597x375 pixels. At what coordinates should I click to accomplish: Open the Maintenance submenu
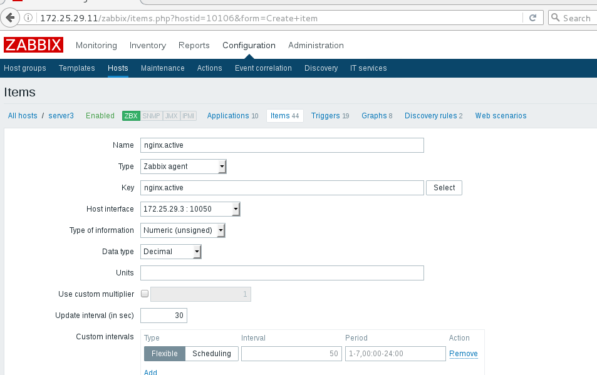click(163, 68)
